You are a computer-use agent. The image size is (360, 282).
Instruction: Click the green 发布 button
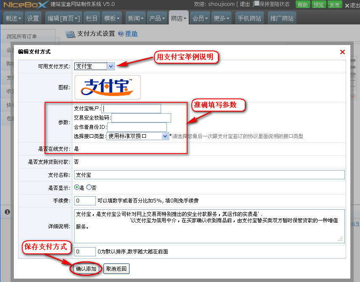[x=334, y=5]
